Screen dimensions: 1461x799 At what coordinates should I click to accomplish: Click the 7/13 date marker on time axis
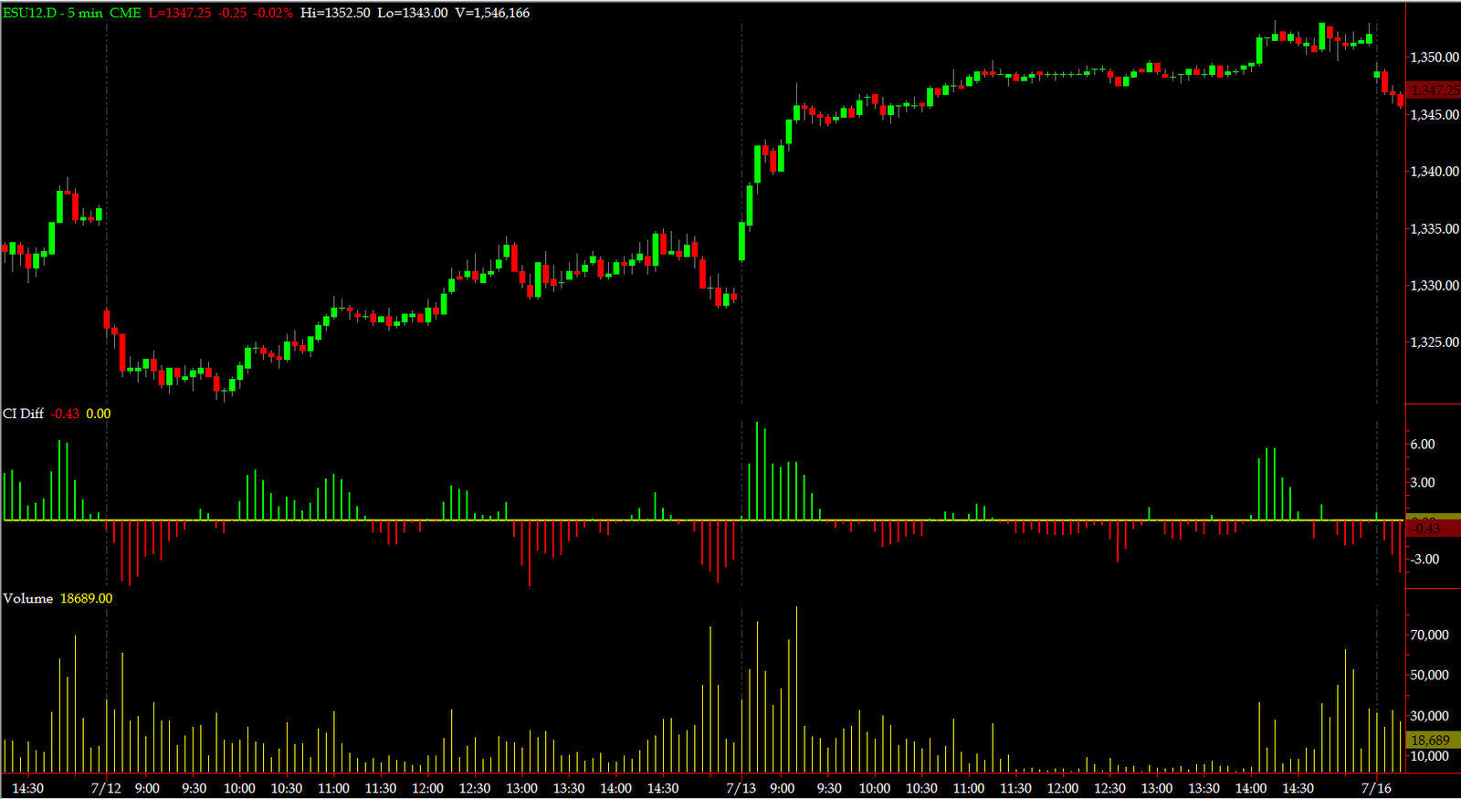click(741, 788)
